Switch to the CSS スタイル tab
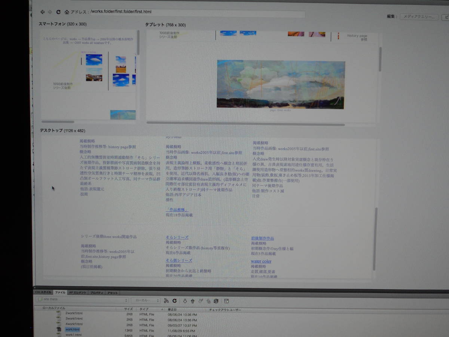This screenshot has width=449, height=337. coord(43,292)
